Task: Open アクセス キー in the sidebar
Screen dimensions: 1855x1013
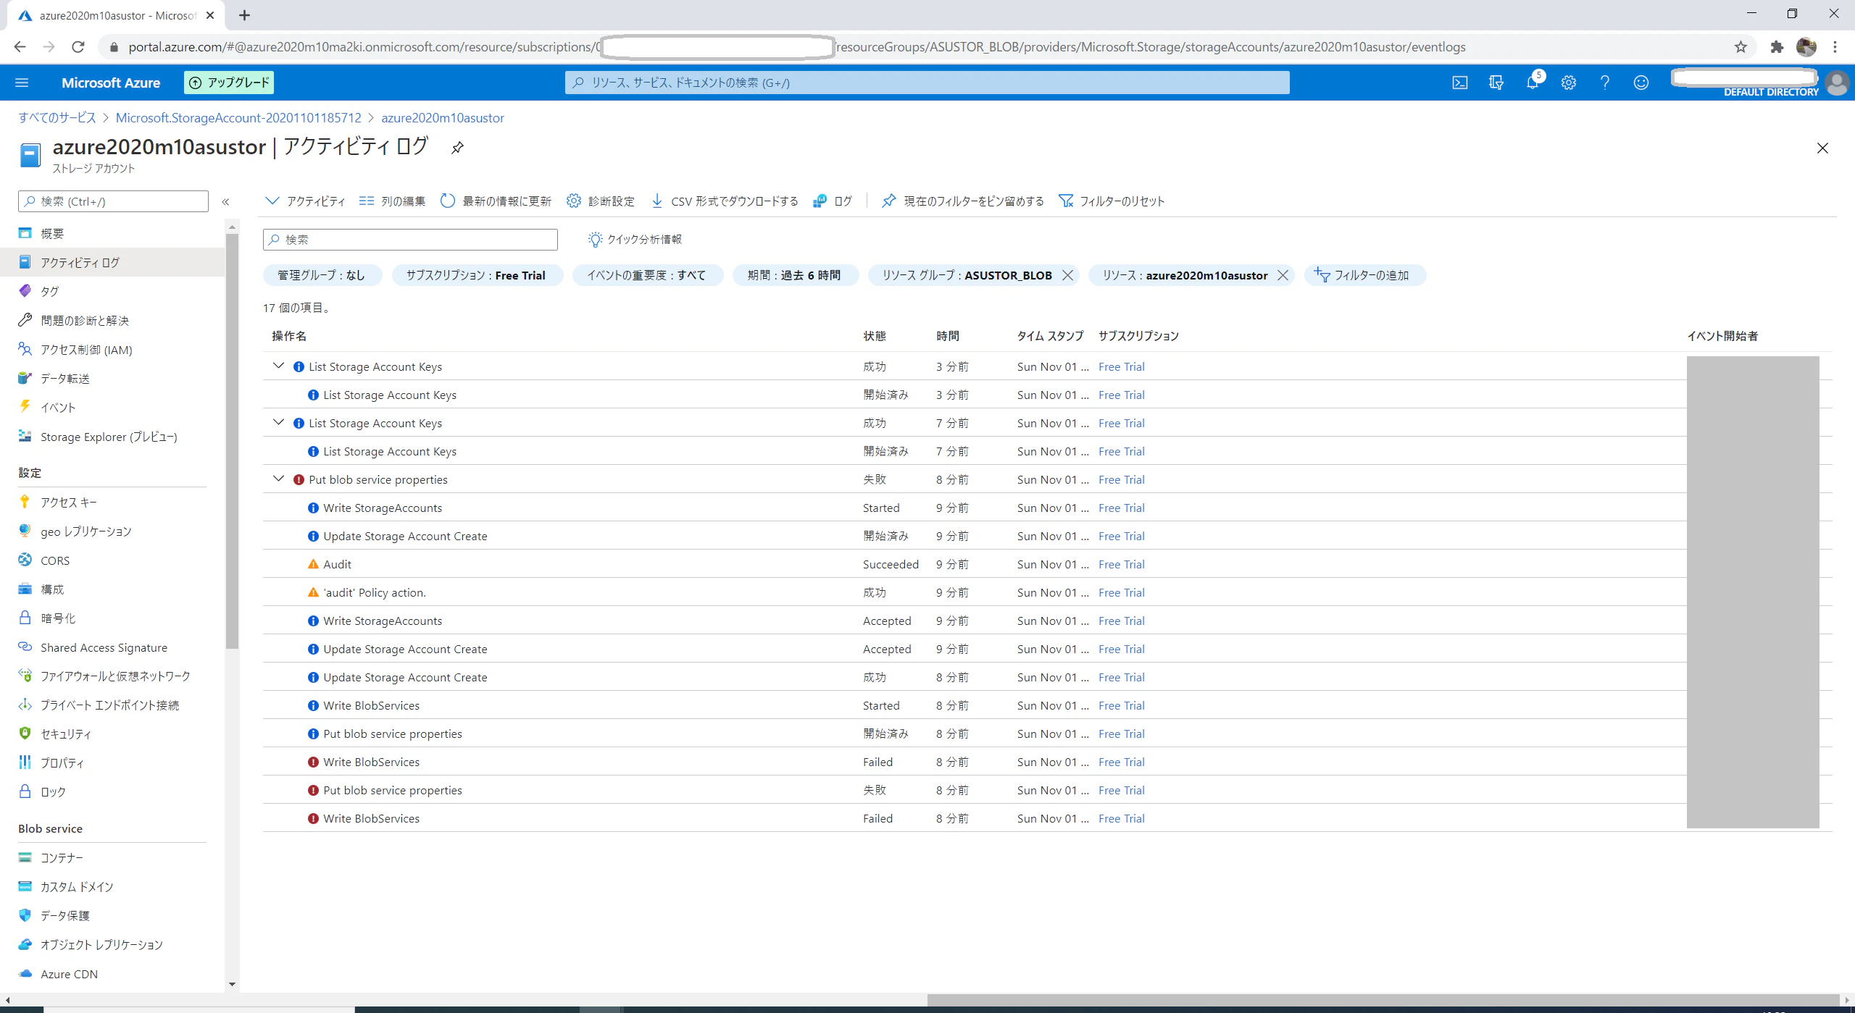Action: [x=69, y=502]
